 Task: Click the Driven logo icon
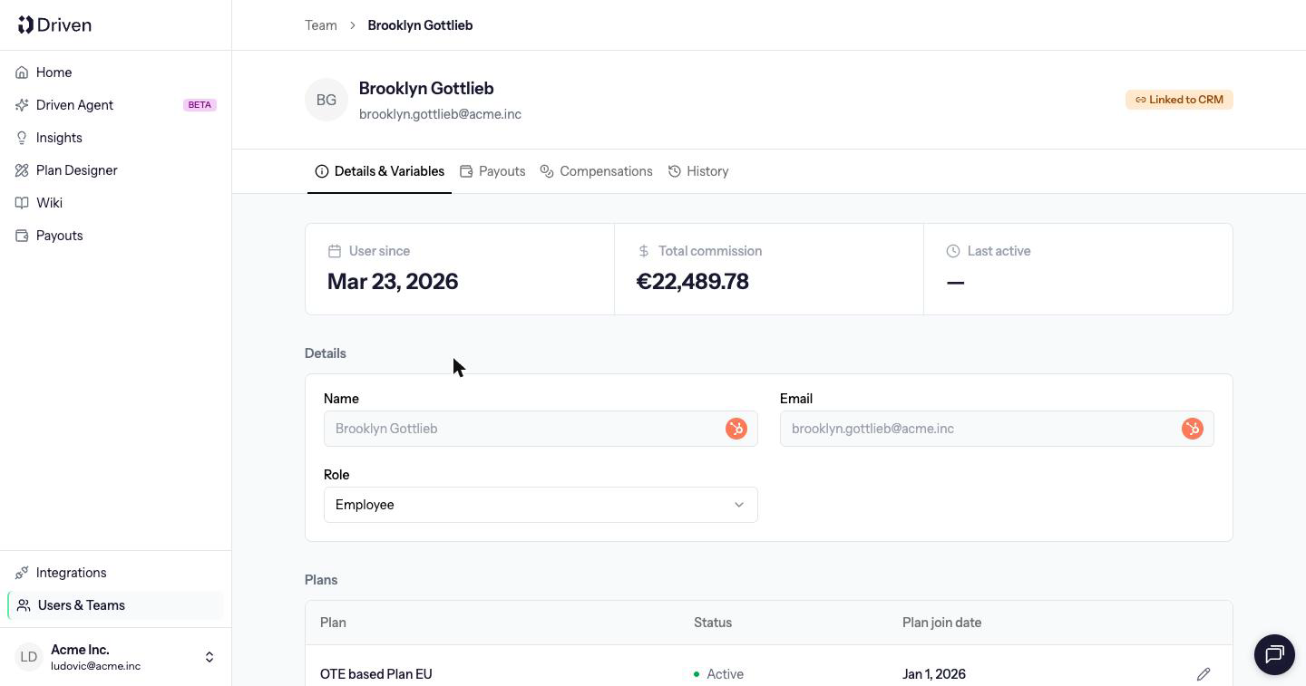pos(25,24)
